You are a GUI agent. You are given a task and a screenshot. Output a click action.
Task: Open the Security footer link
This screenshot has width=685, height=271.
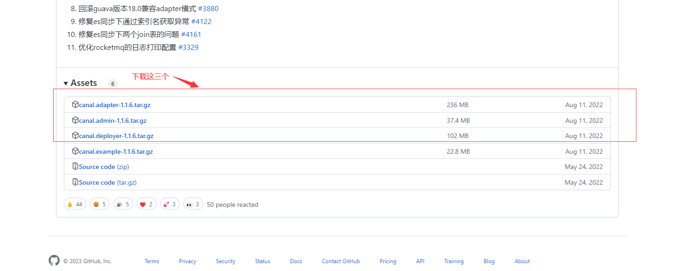click(x=225, y=261)
